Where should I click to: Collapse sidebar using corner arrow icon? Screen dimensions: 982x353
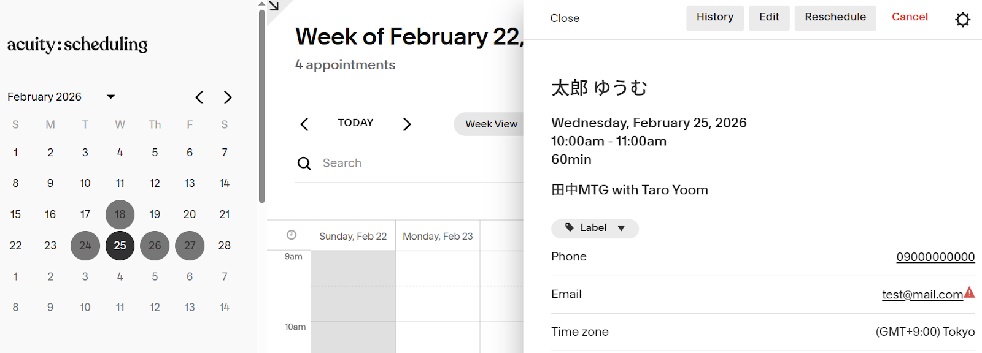click(x=274, y=6)
